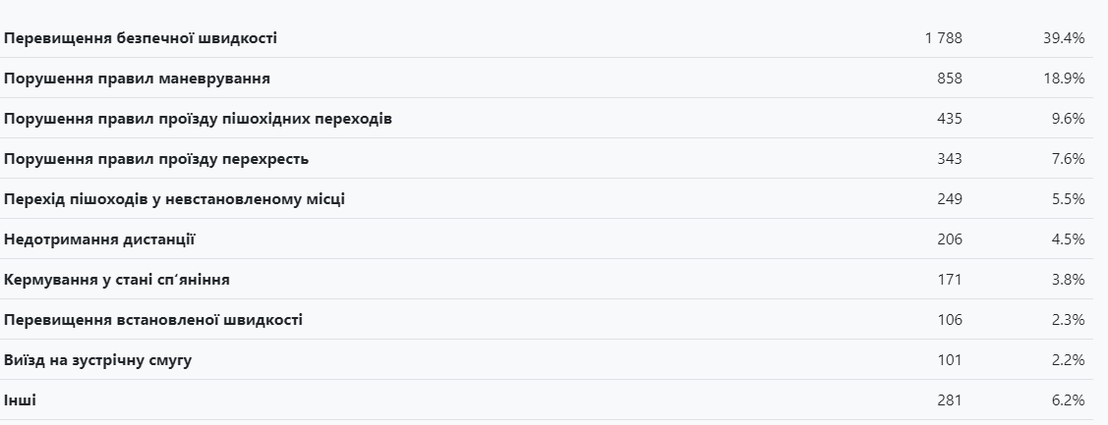Image resolution: width=1108 pixels, height=425 pixels.
Task: Select 'Перевищення встановленої швидкості' row label
Action: 153,320
